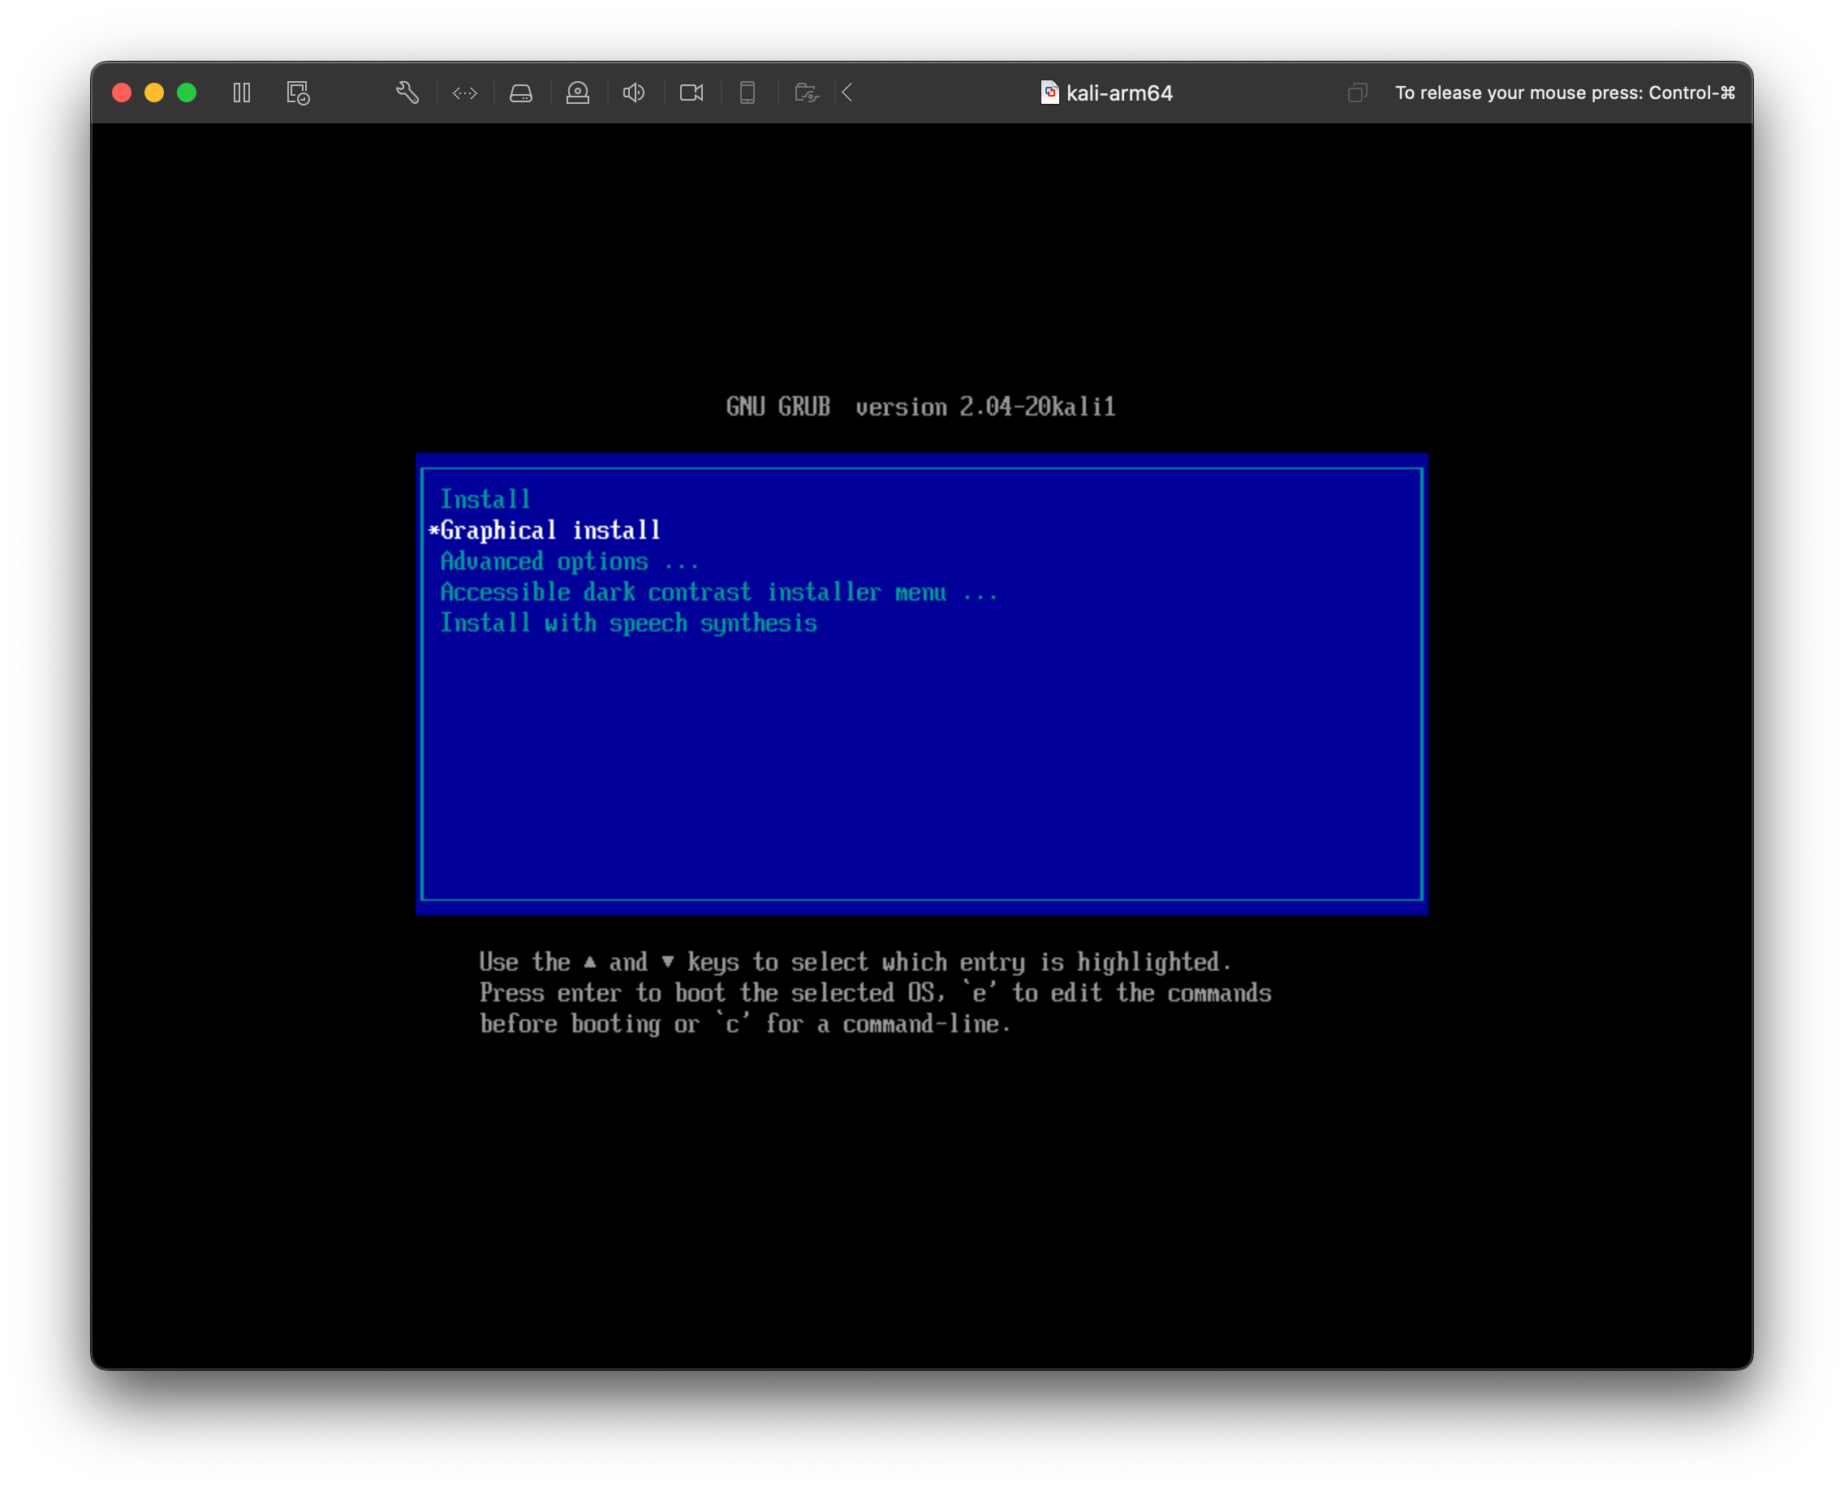Click the network adapter arrows icon

(x=464, y=93)
